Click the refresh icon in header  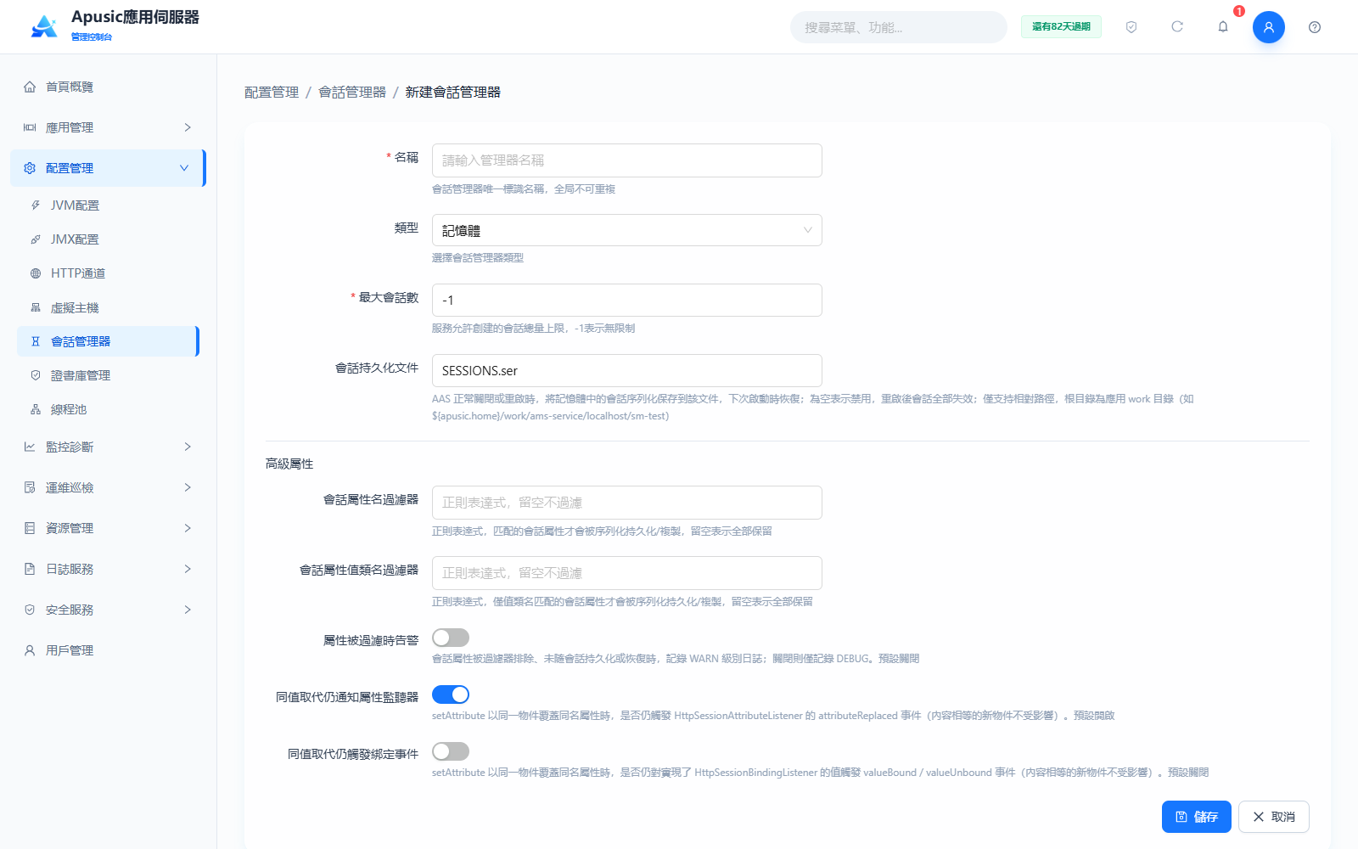point(1177,27)
